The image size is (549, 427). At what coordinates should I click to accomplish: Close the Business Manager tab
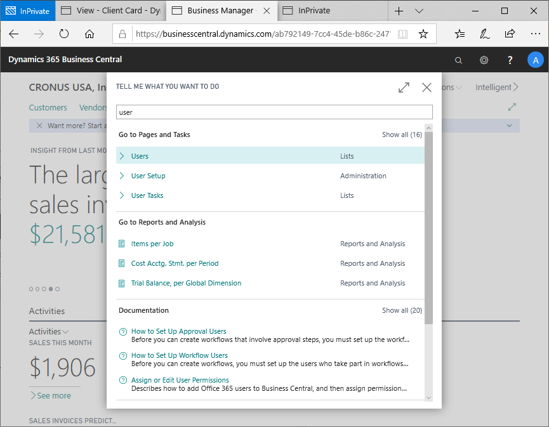tap(267, 11)
